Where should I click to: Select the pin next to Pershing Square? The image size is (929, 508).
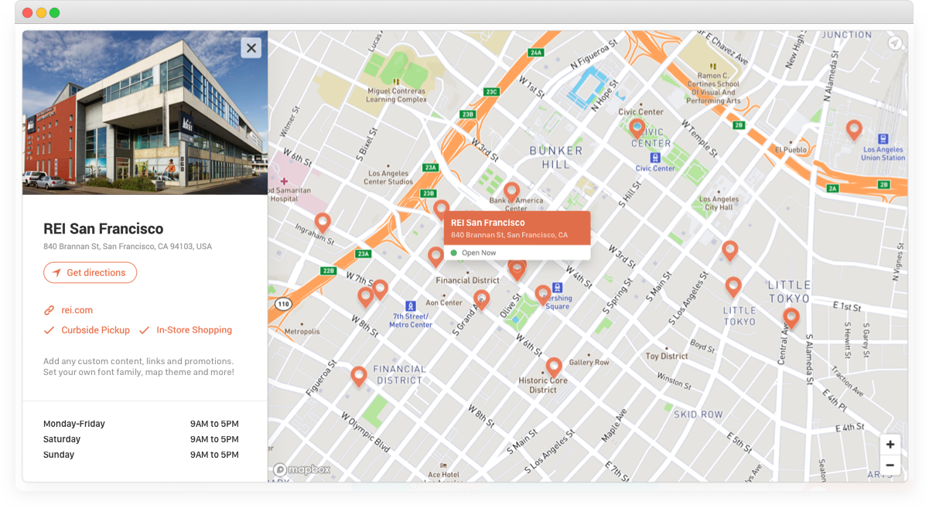(x=543, y=294)
